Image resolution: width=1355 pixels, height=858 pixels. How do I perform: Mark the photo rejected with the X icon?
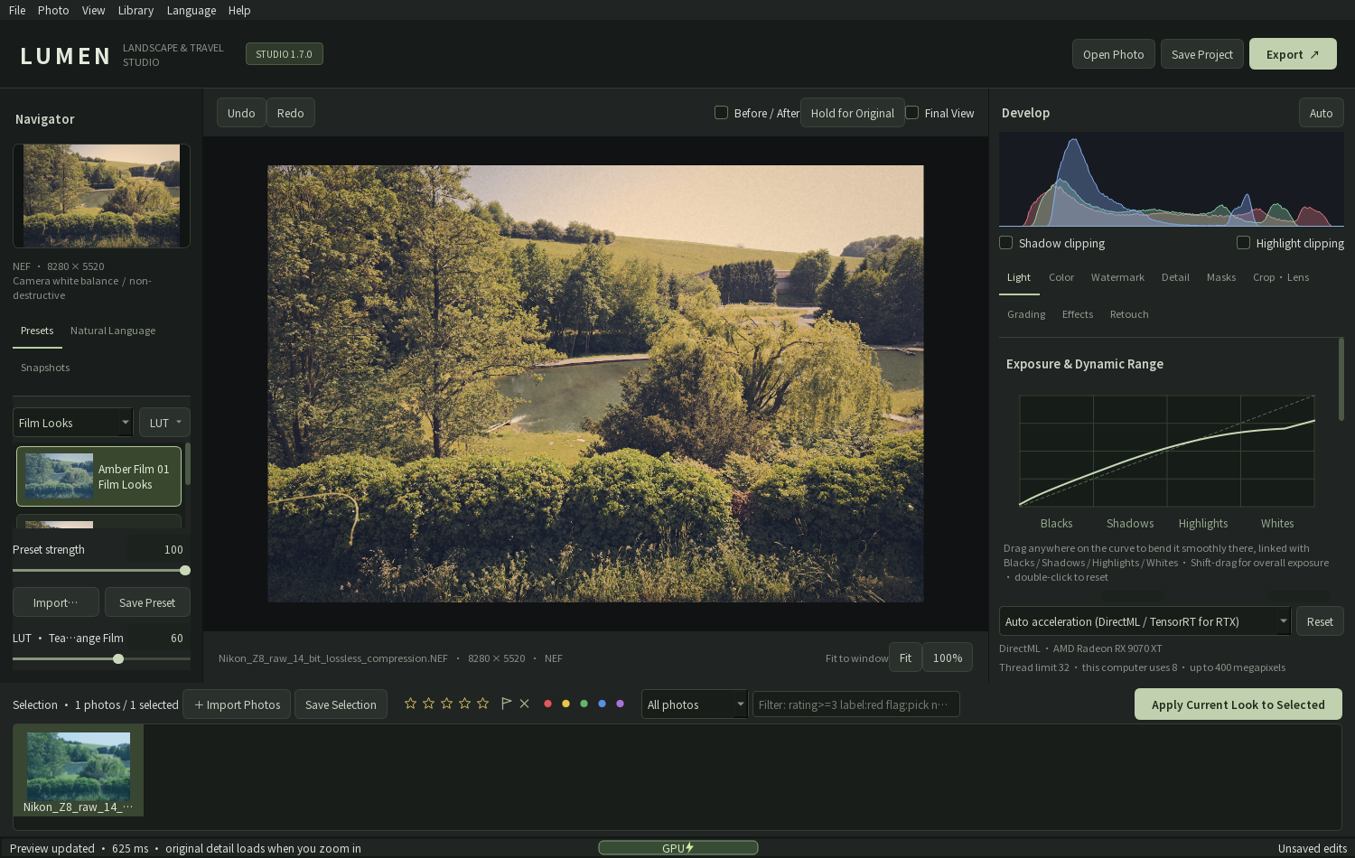[x=524, y=704]
